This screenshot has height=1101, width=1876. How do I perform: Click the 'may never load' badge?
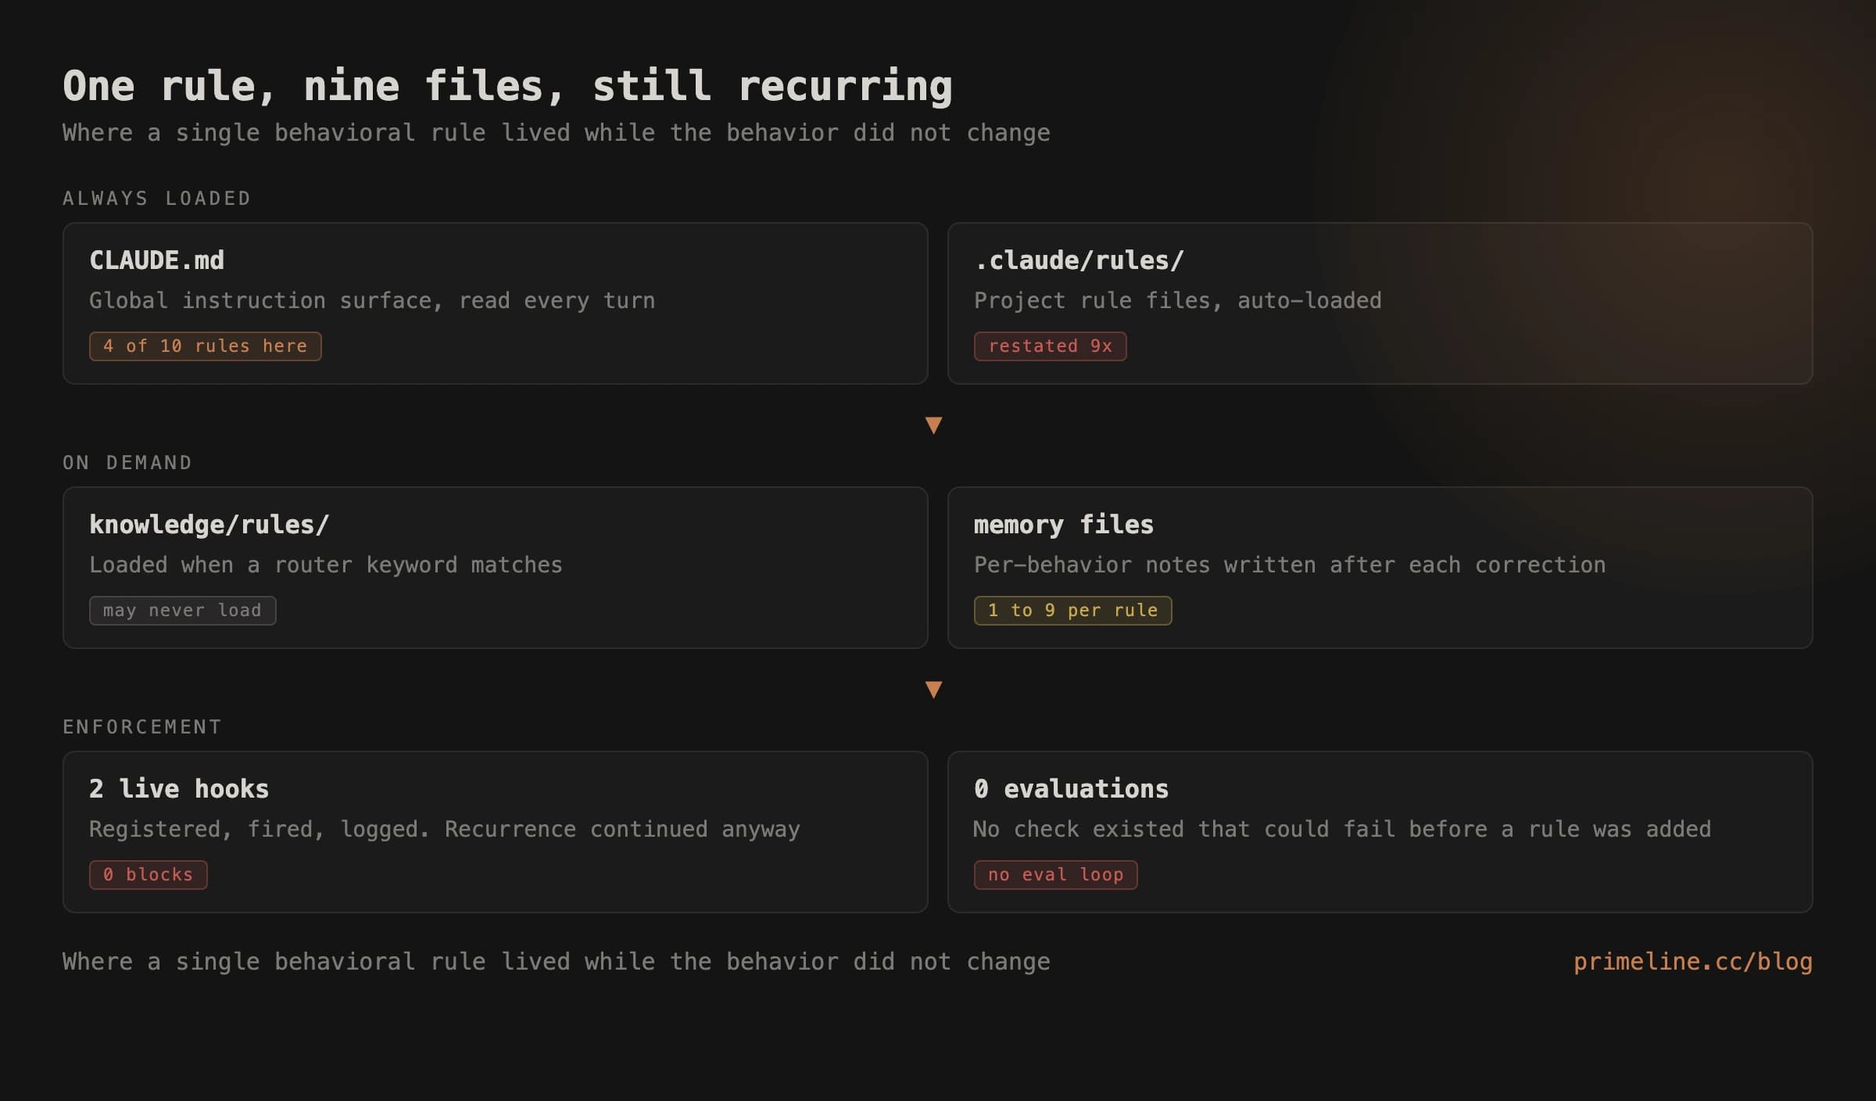pos(182,611)
